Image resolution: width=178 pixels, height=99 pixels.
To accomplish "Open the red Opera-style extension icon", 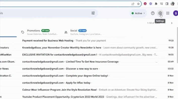I will pyautogui.click(x=145, y=4).
